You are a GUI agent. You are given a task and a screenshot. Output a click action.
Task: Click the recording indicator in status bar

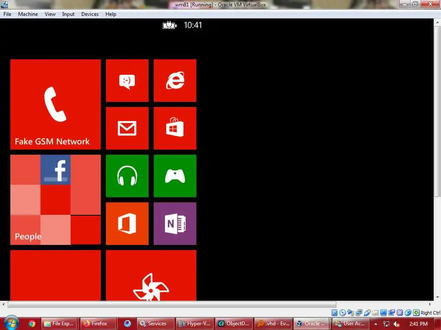[391, 313]
